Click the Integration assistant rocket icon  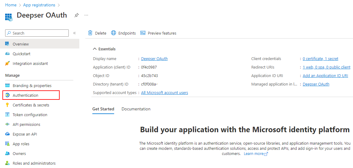(7, 63)
